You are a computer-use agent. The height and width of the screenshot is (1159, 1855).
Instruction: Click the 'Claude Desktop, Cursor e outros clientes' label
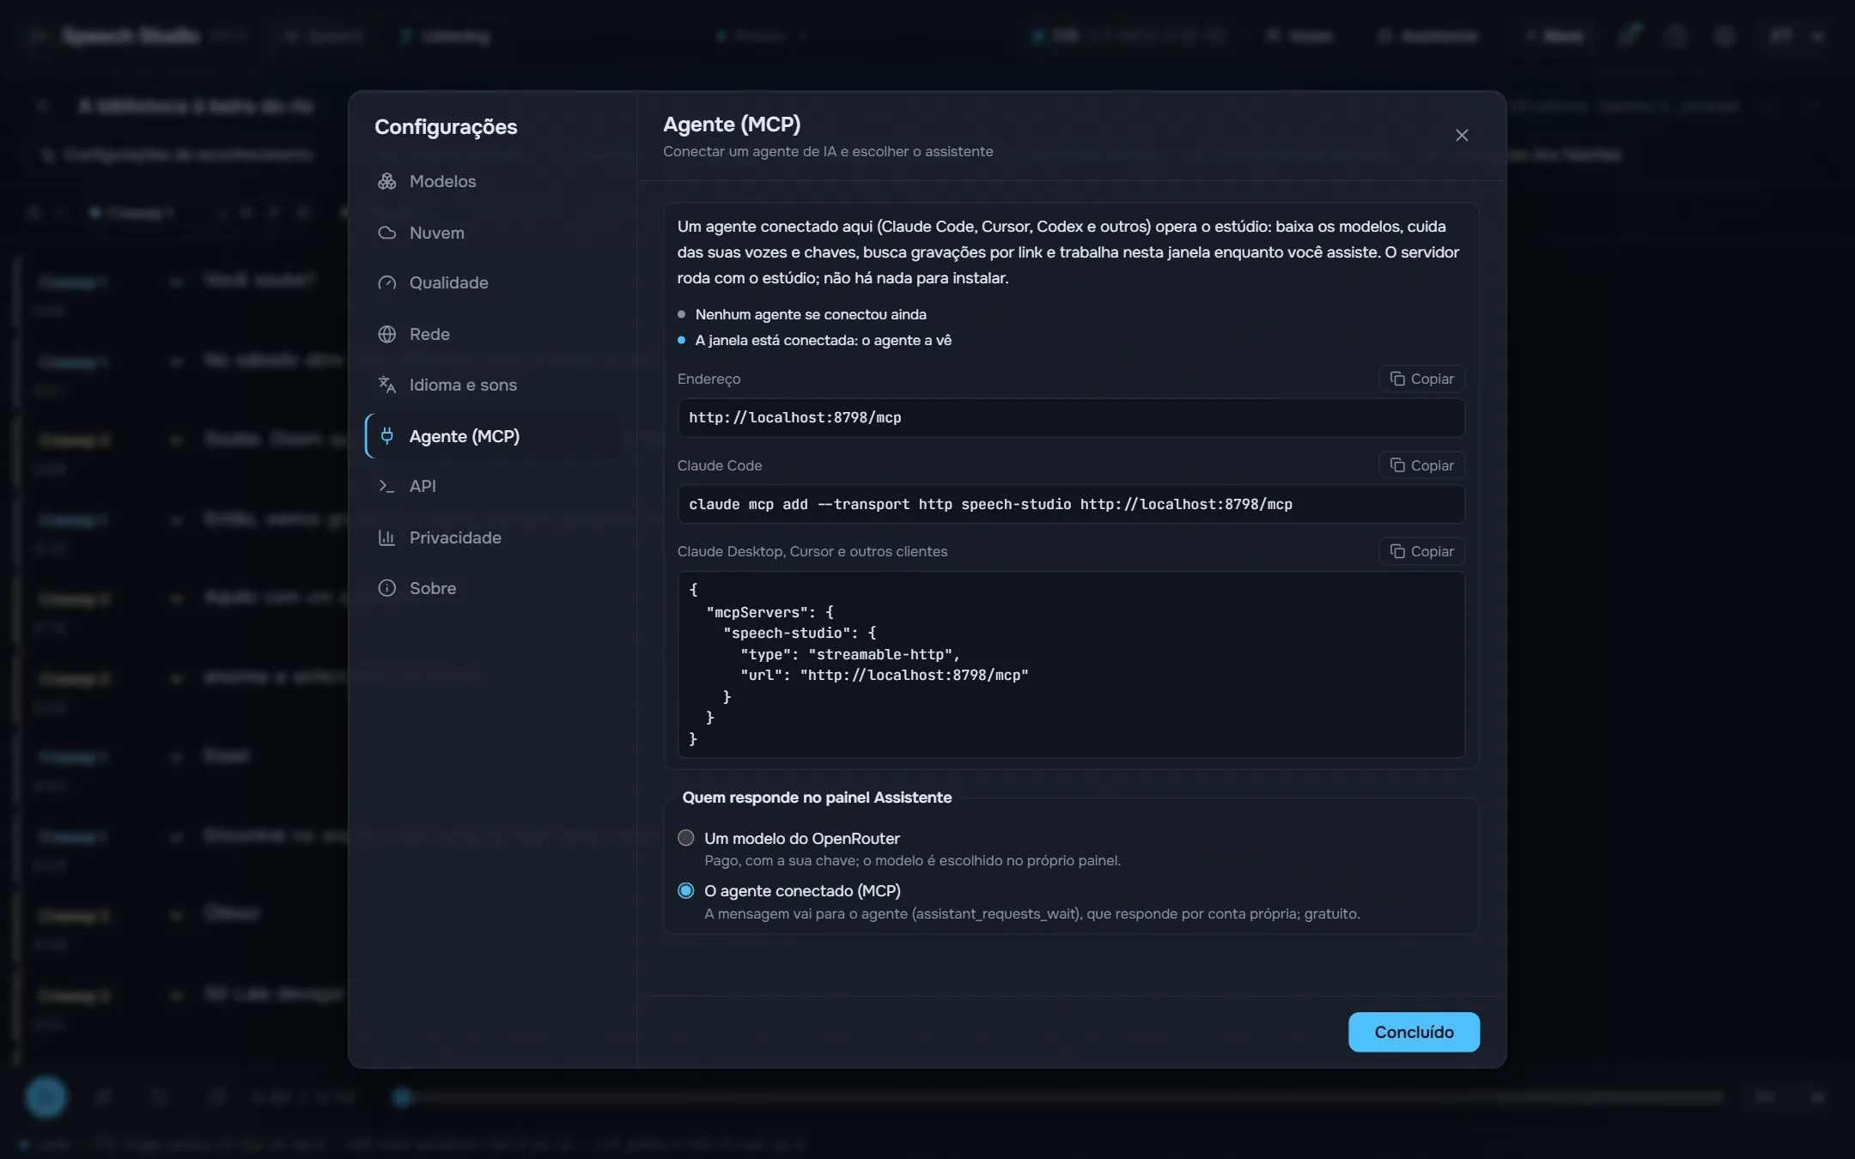(812, 551)
